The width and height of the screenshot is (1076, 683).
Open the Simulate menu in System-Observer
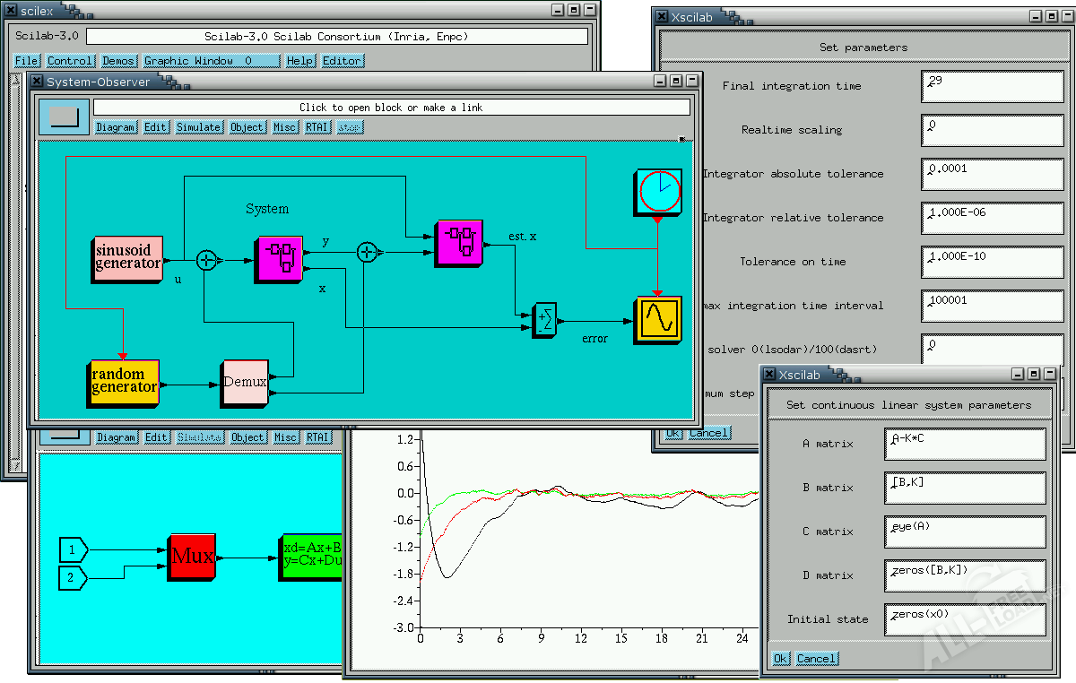[198, 127]
